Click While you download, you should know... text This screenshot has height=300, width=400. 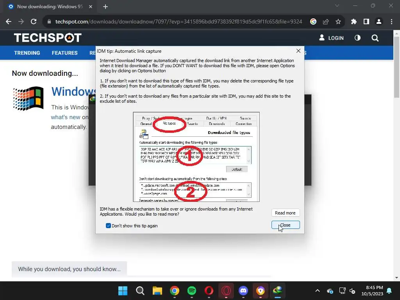click(69, 269)
